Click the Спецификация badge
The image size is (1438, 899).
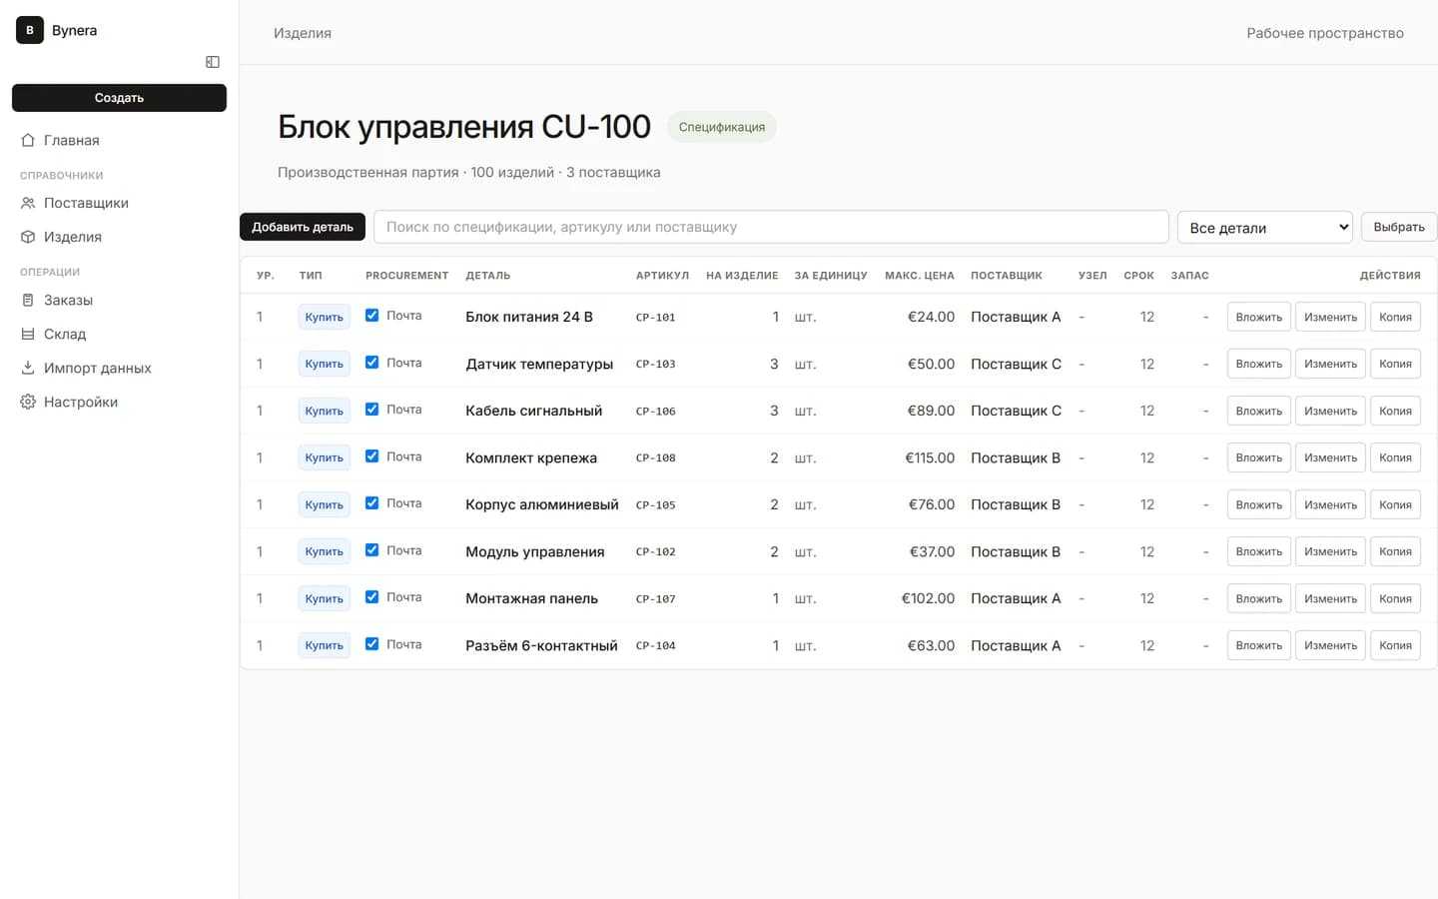click(722, 127)
